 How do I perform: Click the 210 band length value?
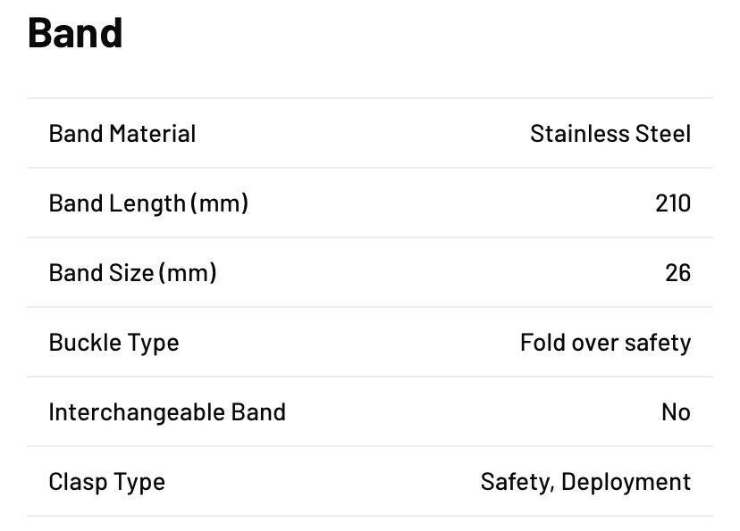coord(674,203)
